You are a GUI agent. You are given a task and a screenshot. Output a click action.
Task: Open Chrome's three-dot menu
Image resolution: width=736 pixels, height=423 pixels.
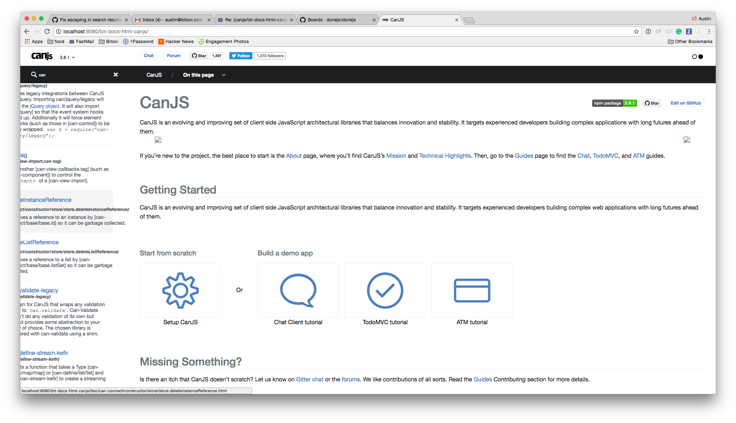click(709, 31)
